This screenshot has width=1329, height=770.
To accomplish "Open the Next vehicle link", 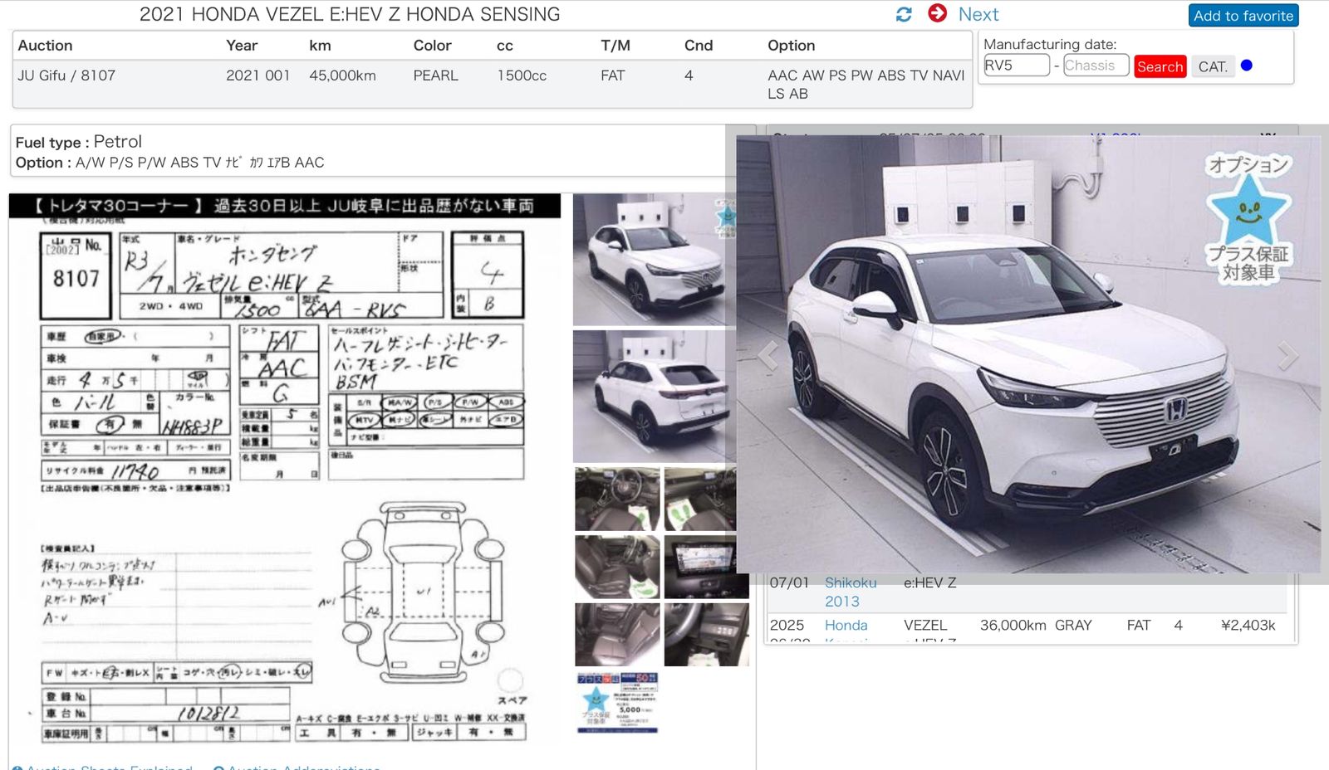I will [x=978, y=14].
